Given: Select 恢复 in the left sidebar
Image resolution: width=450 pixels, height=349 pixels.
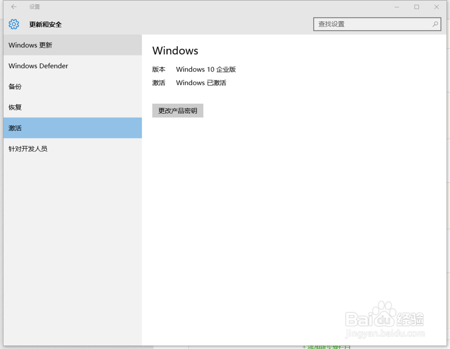Looking at the screenshot, I should [15, 107].
